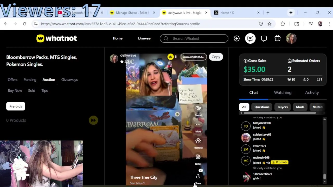Switch to the Giveaways tab
The height and width of the screenshot is (187, 333).
(x=69, y=79)
